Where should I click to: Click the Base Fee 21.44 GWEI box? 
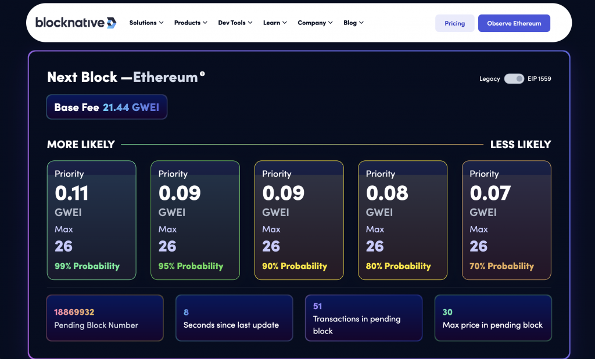click(107, 107)
